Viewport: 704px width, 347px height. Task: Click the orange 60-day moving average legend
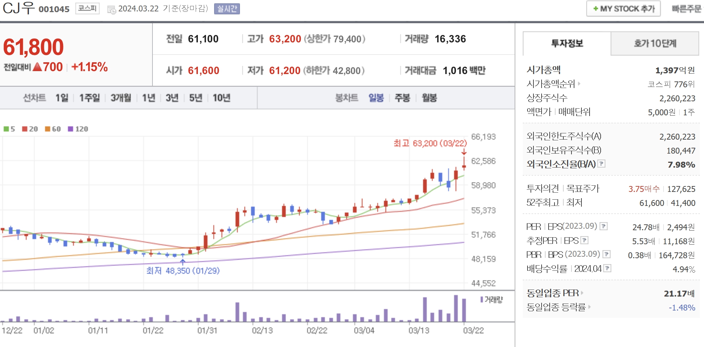coord(53,129)
